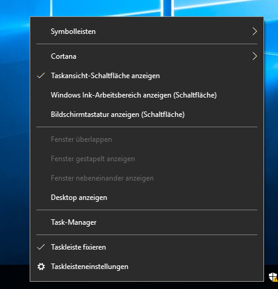Uncheck the Taskansicht-Schaltfläche checkmark
This screenshot has height=289, width=278.
tap(41, 76)
